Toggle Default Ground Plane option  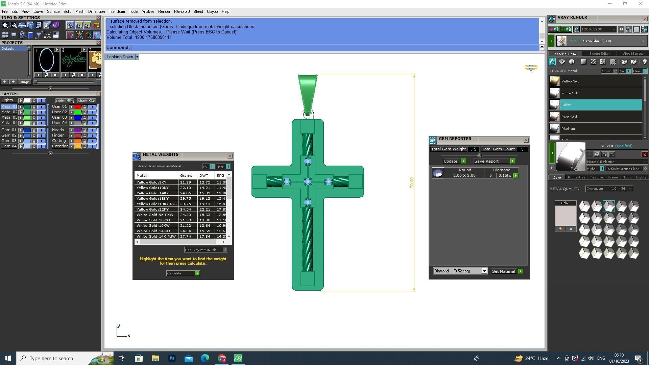626,169
